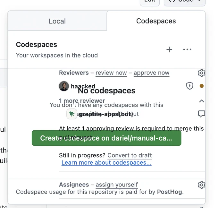
Task: Open haacked reviewer profile name
Action: coord(83,86)
